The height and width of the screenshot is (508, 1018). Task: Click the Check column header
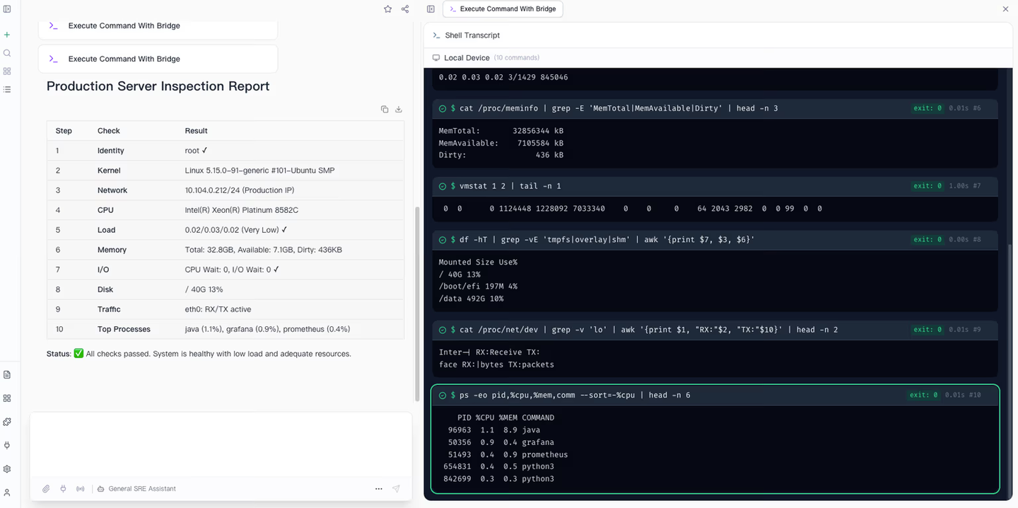coord(109,131)
